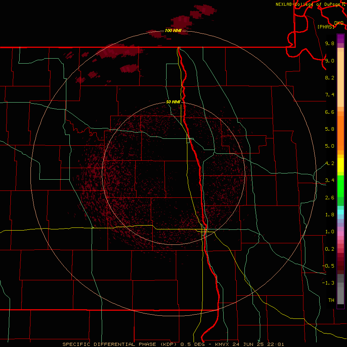Pick the cyan band on the color bar

pyautogui.click(x=340, y=212)
